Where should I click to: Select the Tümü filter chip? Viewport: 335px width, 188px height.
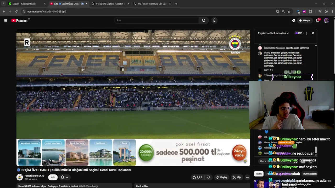coord(259,174)
